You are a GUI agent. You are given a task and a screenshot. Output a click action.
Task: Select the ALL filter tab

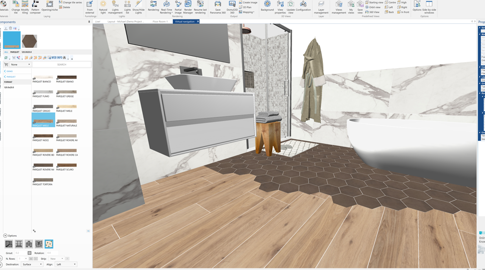point(6,52)
